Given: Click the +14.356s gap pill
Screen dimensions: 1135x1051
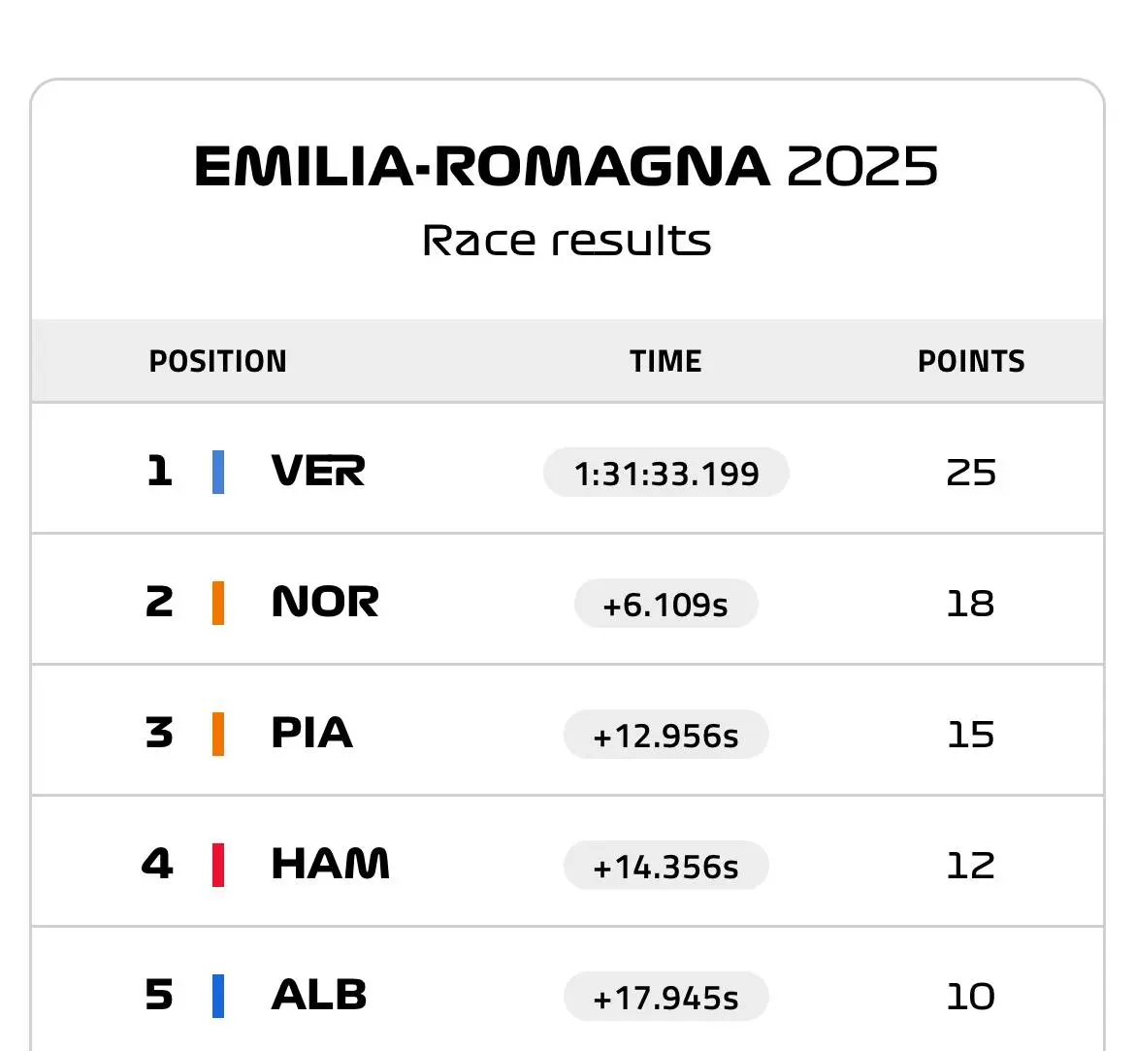Looking at the screenshot, I should (665, 866).
